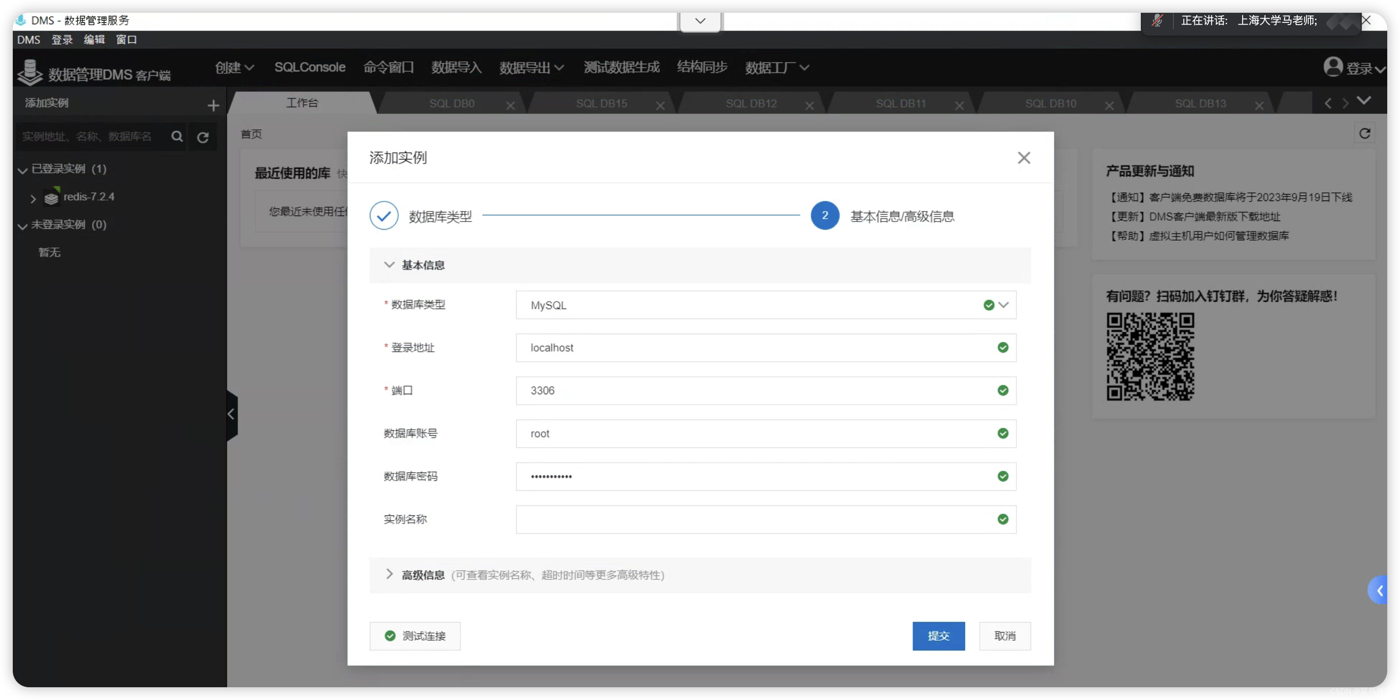Close the 添加实例 dialog with X
Image resolution: width=1400 pixels, height=700 pixels.
tap(1023, 158)
